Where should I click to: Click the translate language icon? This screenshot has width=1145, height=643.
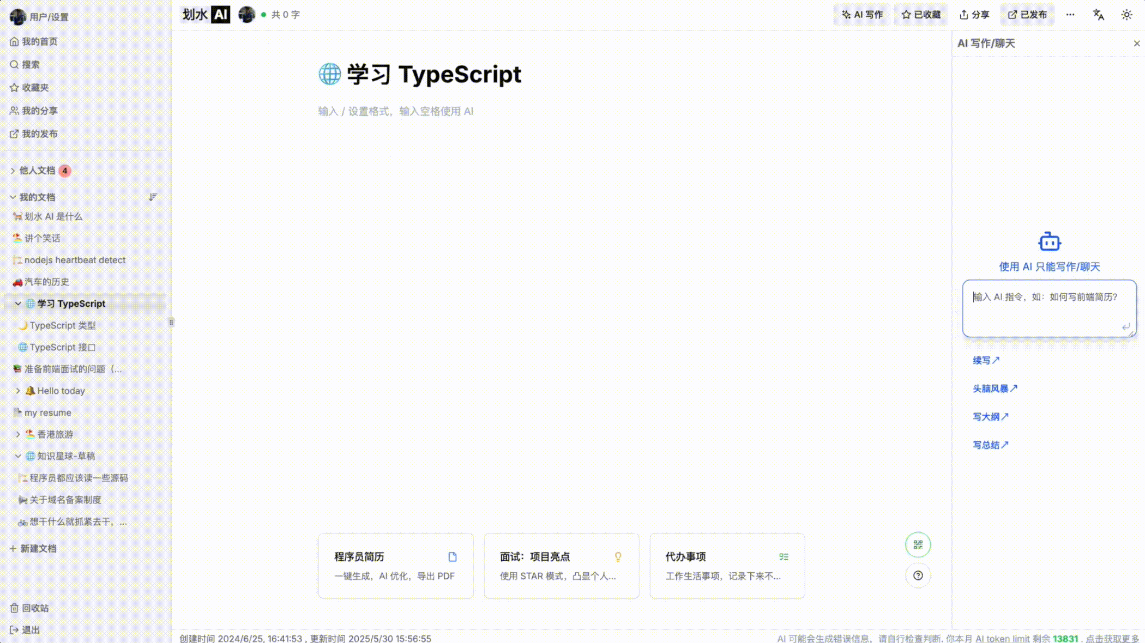pos(1098,15)
